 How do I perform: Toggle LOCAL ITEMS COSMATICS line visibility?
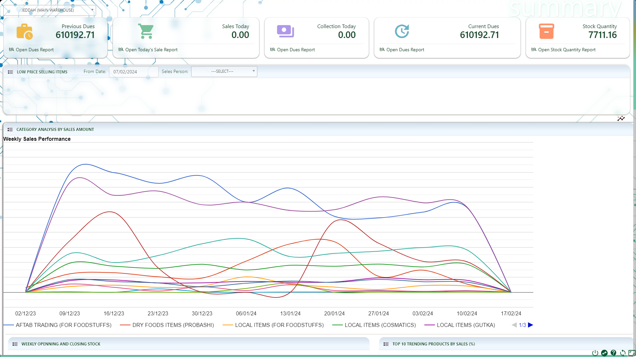[x=380, y=325]
